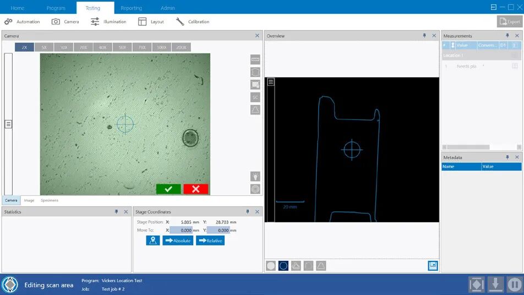Open the Calibration wrench tool
This screenshot has height=295, width=524.
[x=193, y=21]
